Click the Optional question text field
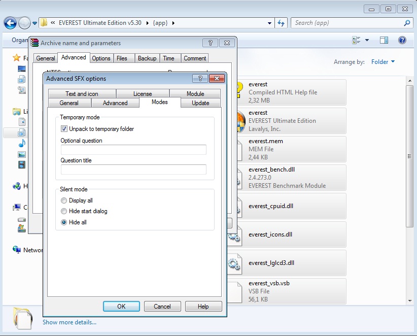This screenshot has width=417, height=336. tap(133, 150)
